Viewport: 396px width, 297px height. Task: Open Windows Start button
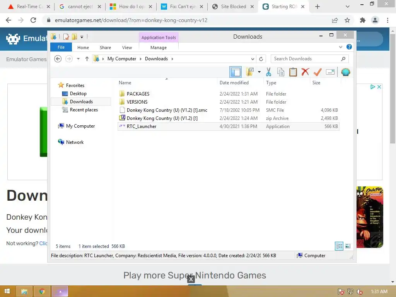[7, 291]
